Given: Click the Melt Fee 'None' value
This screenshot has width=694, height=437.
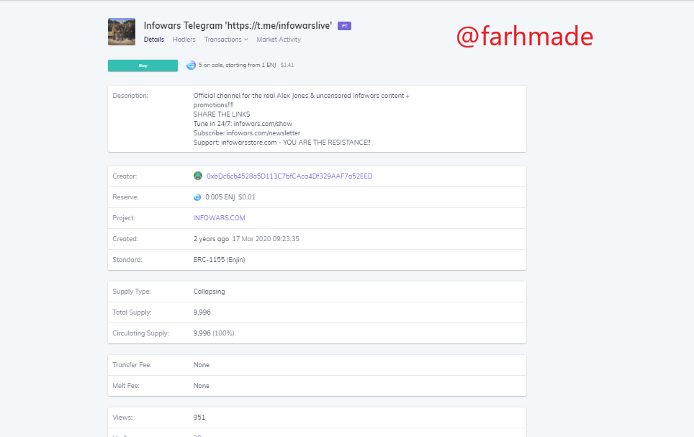Looking at the screenshot, I should coord(202,386).
